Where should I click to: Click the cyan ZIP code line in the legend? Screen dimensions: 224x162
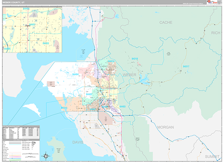pyautogui.click(x=15, y=144)
